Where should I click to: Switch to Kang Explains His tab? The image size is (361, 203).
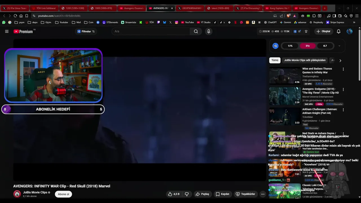(x=277, y=8)
